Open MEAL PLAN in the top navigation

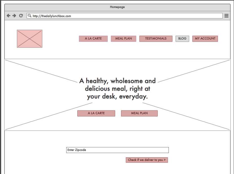[x=124, y=39]
